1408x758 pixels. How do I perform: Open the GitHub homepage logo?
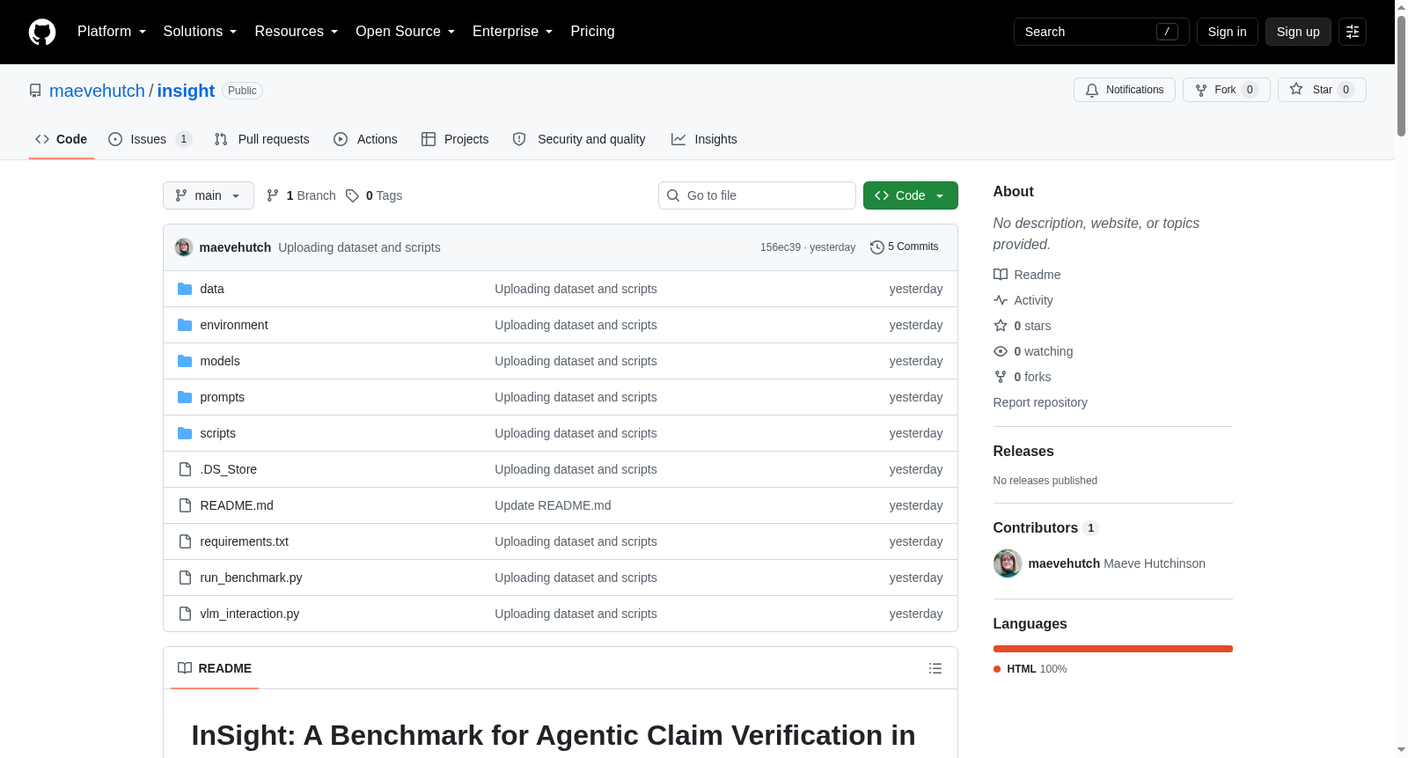[42, 32]
